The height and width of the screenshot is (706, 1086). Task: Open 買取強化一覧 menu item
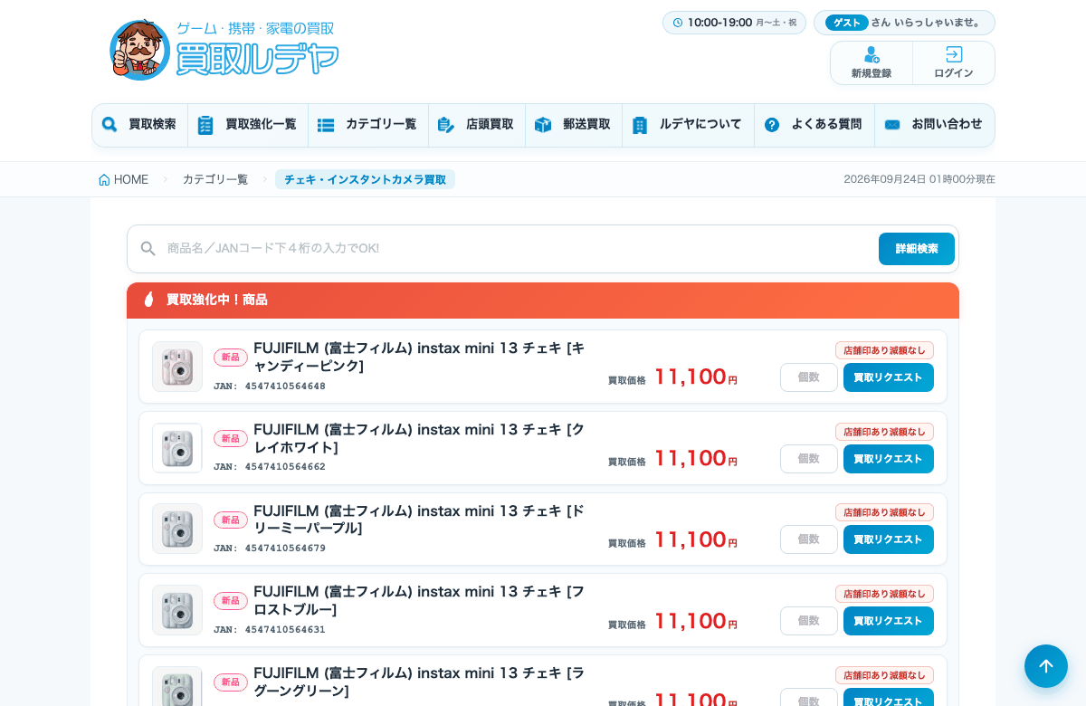[248, 125]
